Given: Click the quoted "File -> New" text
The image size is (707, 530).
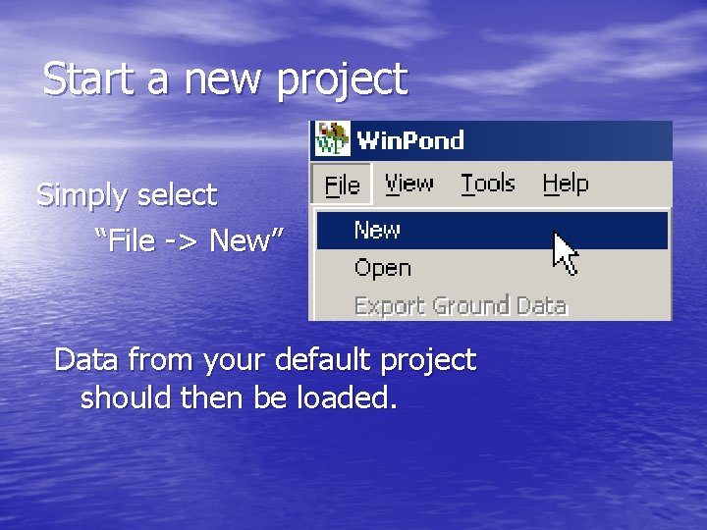Looking at the screenshot, I should tap(189, 239).
